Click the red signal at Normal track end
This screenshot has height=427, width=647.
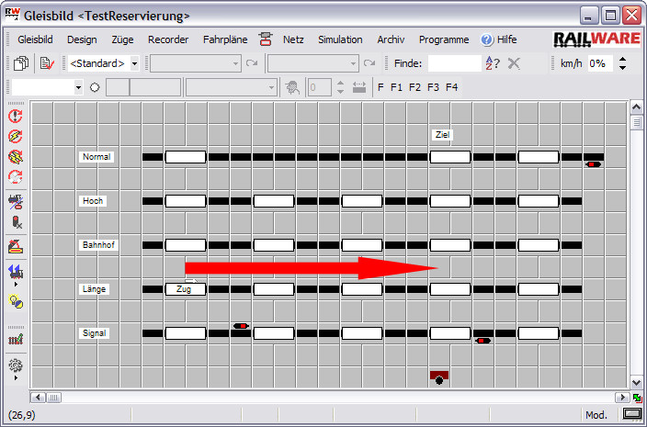(594, 164)
